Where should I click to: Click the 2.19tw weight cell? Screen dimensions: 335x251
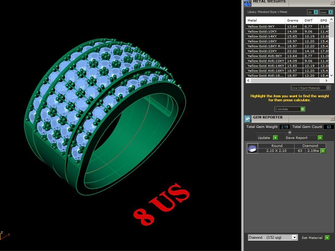click(x=313, y=151)
